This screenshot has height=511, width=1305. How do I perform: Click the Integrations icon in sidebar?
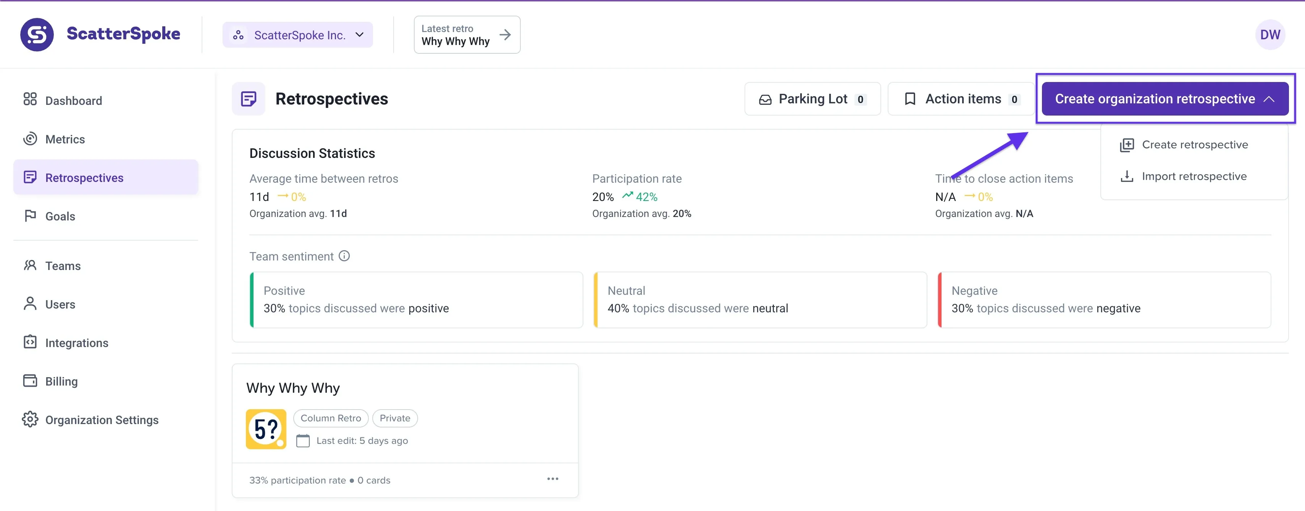[30, 342]
